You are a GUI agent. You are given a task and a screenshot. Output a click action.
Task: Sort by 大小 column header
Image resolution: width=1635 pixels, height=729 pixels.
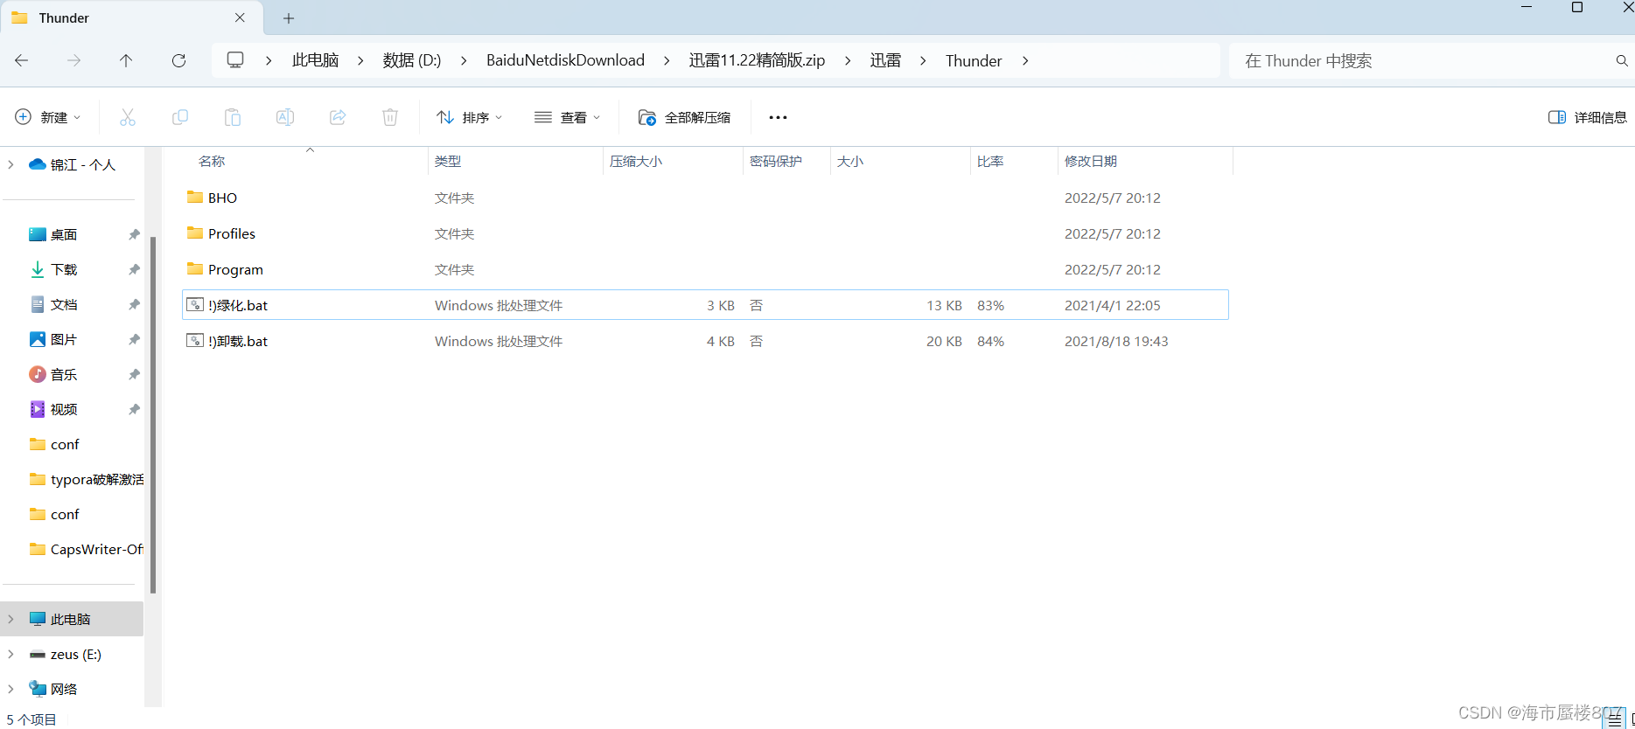click(x=850, y=161)
